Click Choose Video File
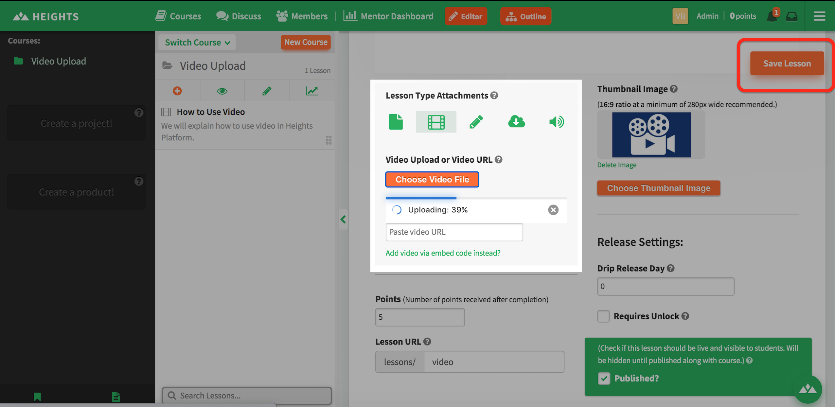The width and height of the screenshot is (835, 407). click(x=432, y=179)
